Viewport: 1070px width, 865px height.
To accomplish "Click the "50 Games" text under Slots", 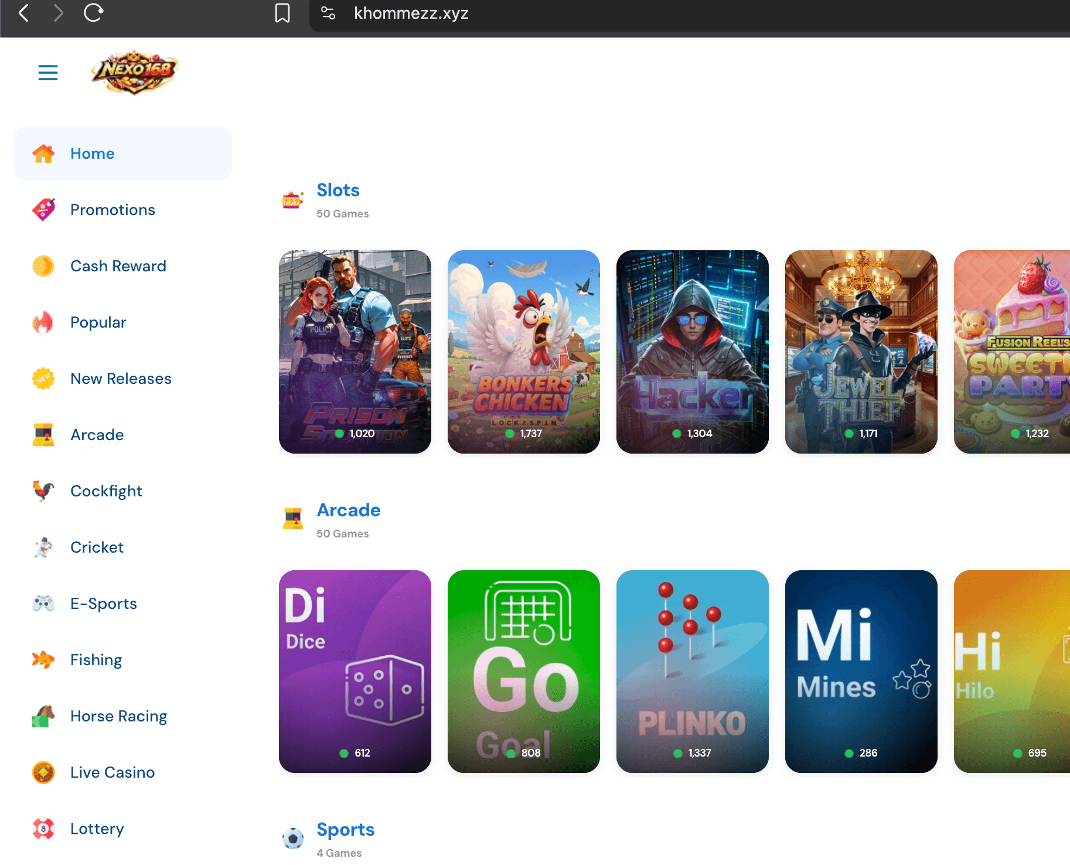I will coord(343,214).
